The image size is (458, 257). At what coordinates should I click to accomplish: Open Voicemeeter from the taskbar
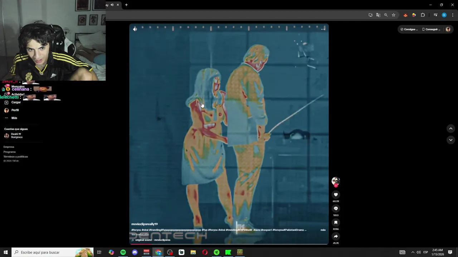pyautogui.click(x=146, y=252)
